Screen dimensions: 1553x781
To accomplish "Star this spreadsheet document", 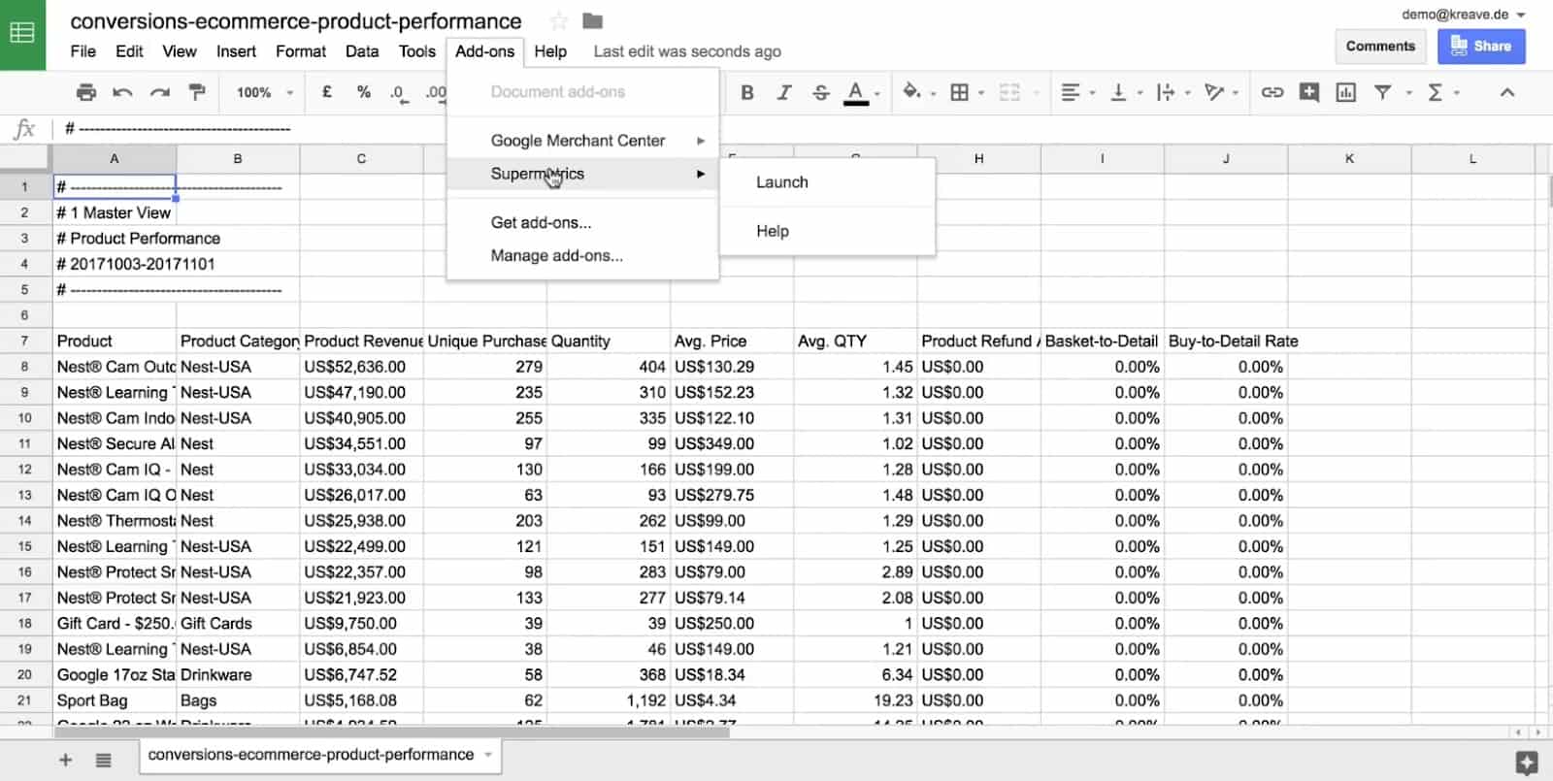I will 558,21.
